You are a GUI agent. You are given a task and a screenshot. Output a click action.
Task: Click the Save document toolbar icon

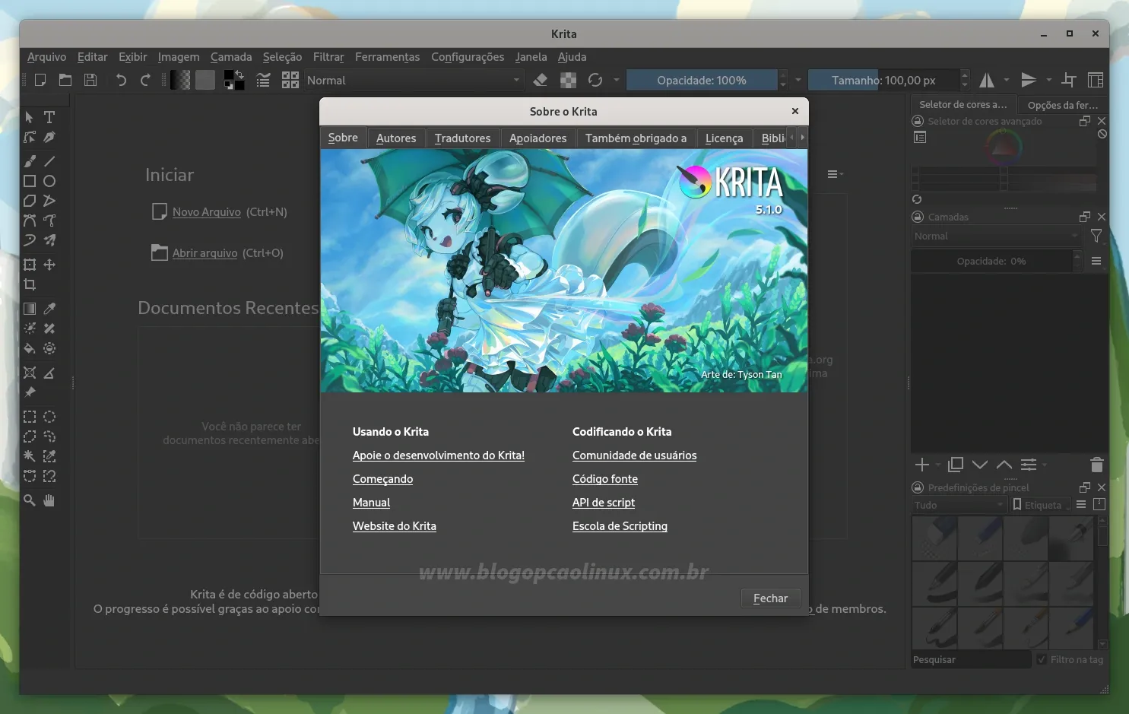coord(90,80)
